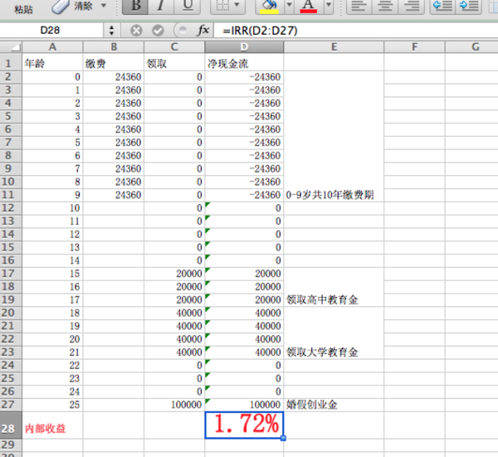Click the note 领取大学教育金
Viewport: 498px width, 457px height.
click(322, 352)
